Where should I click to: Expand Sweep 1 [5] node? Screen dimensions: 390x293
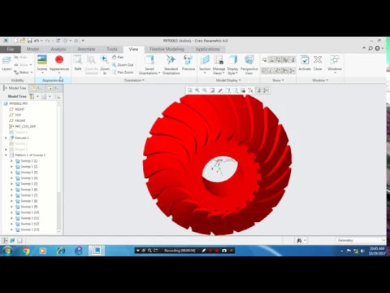pyautogui.click(x=11, y=184)
